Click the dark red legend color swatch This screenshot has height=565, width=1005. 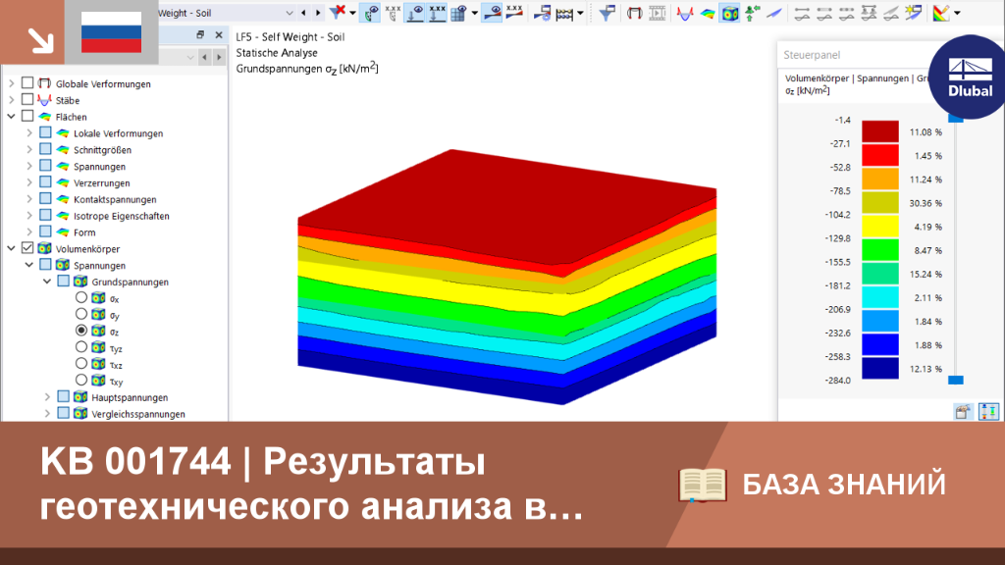point(880,131)
